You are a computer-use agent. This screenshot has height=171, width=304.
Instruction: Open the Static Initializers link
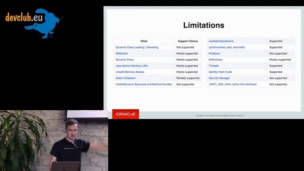pyautogui.click(x=125, y=78)
